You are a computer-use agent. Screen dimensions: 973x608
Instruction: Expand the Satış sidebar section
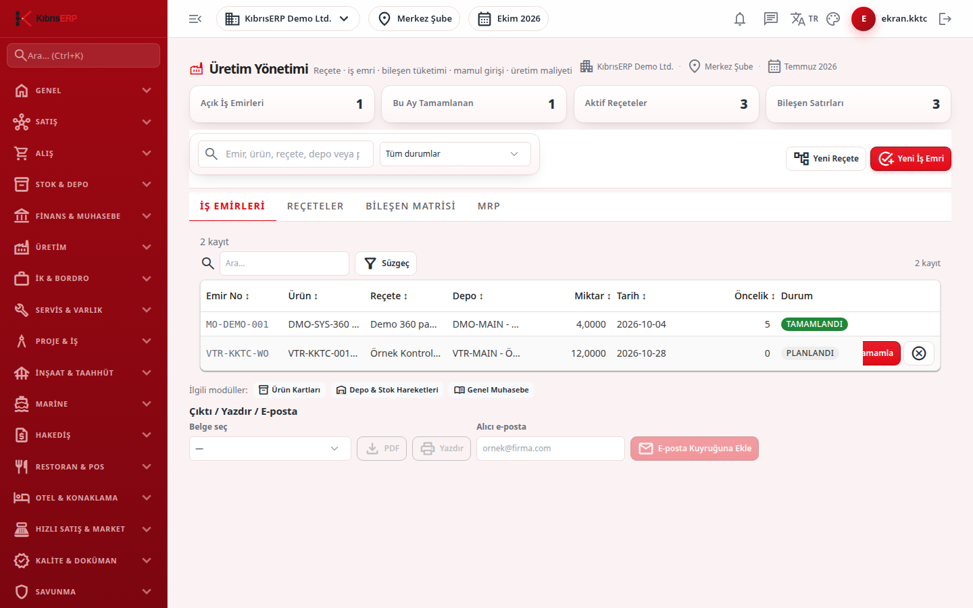point(84,122)
